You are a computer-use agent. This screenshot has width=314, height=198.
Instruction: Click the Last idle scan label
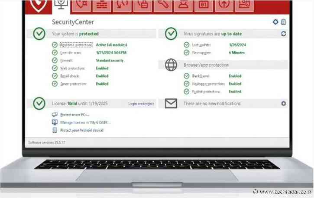click(71, 53)
